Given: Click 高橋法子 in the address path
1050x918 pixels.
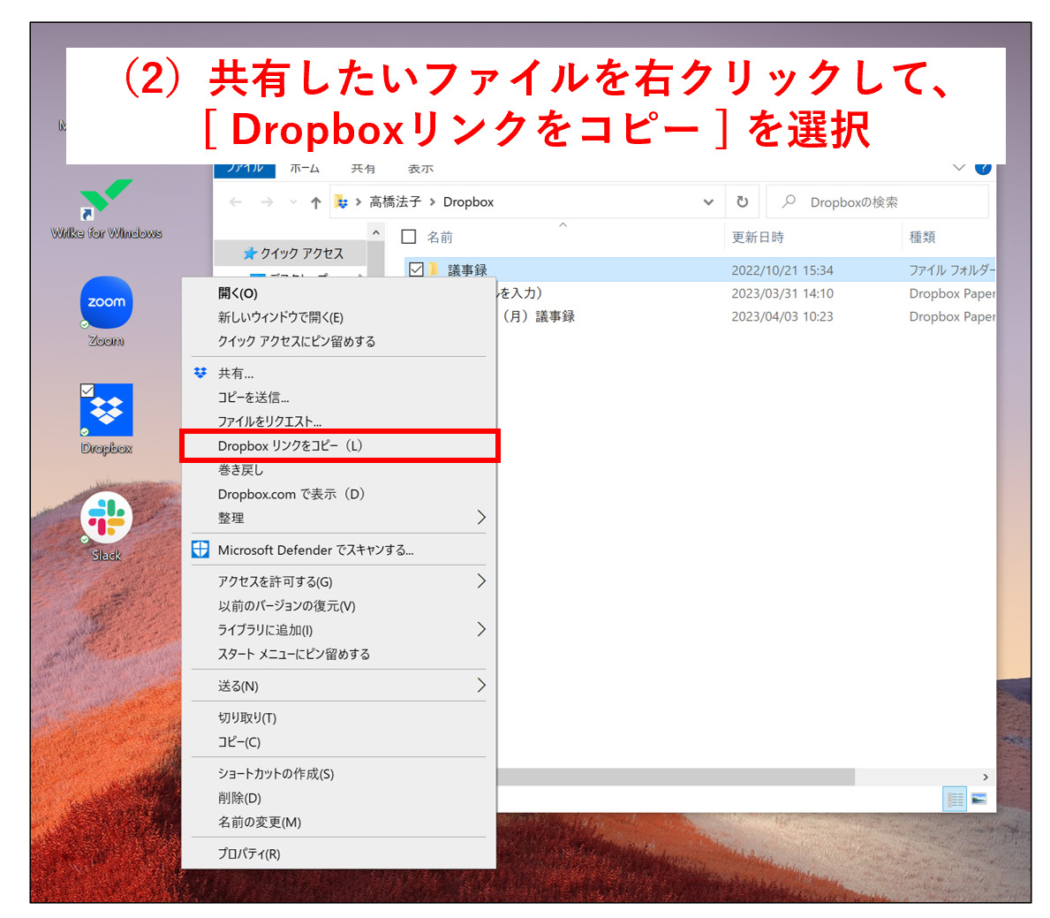Looking at the screenshot, I should click(x=395, y=201).
